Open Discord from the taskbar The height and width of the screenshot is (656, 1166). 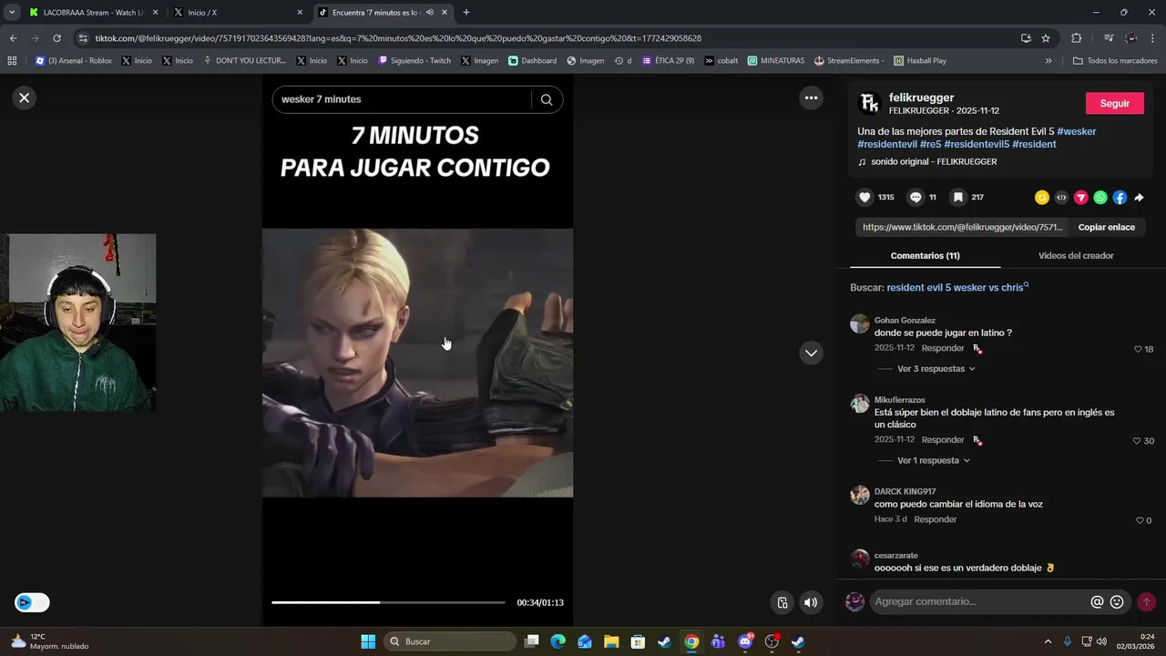[x=745, y=641]
